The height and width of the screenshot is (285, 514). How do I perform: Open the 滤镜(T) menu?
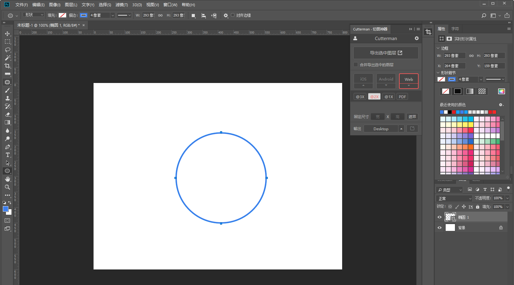click(x=122, y=5)
